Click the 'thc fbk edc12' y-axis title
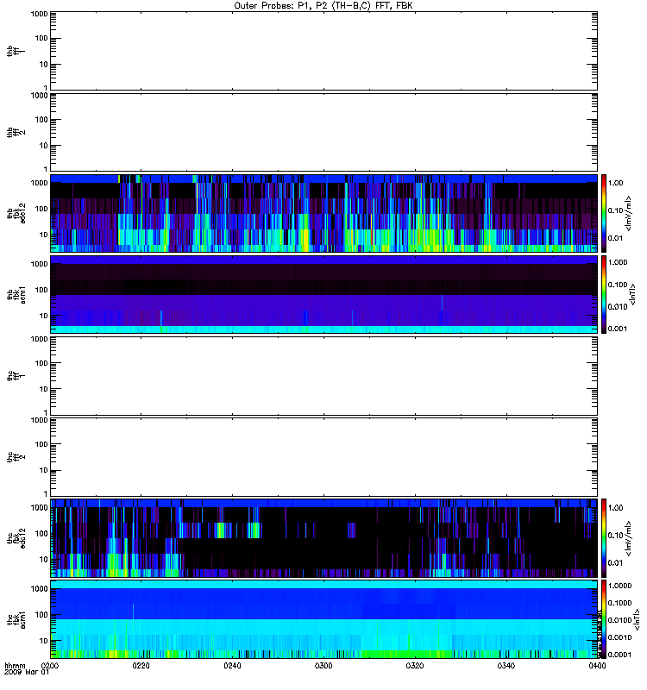Image resolution: width=647 pixels, height=690 pixels. click(16, 537)
